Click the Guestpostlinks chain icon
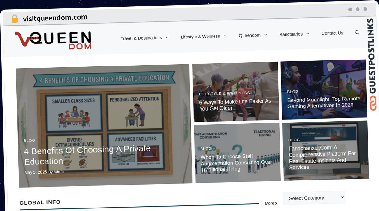Screen dimensions: 379x211 tap(373, 104)
